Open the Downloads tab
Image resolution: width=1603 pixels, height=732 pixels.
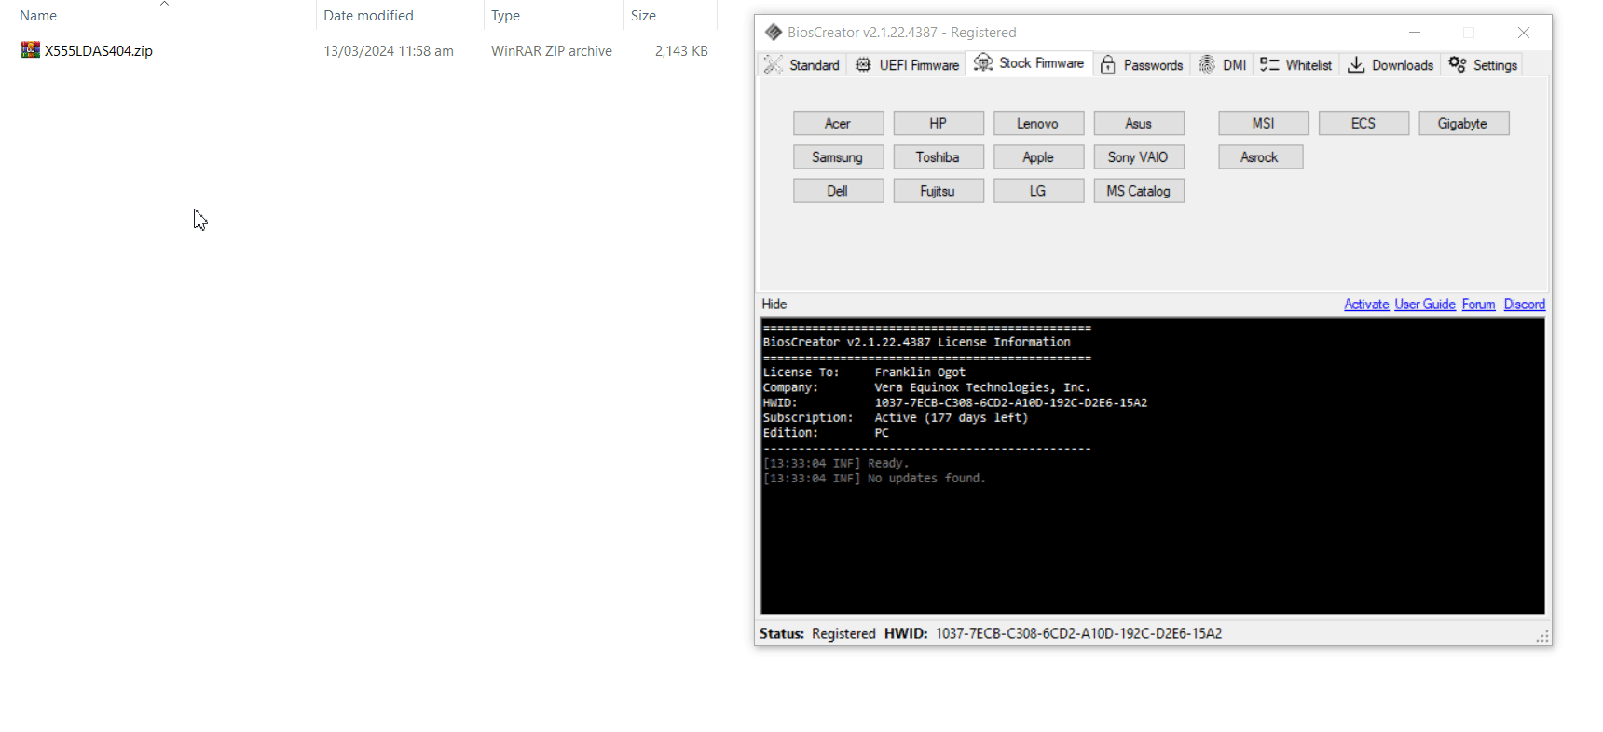coord(1391,64)
